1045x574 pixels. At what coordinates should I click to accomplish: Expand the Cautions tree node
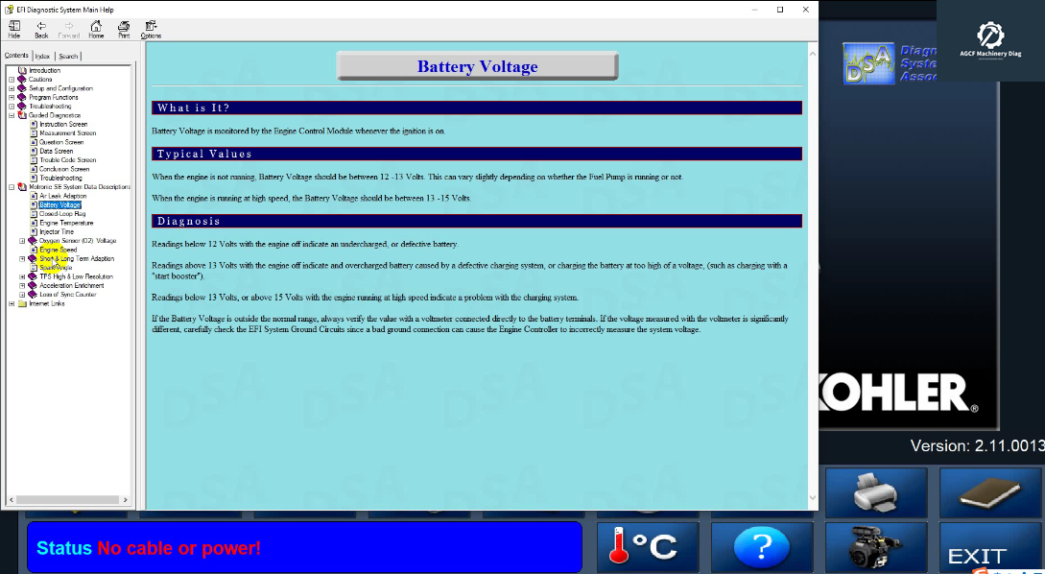(12, 80)
